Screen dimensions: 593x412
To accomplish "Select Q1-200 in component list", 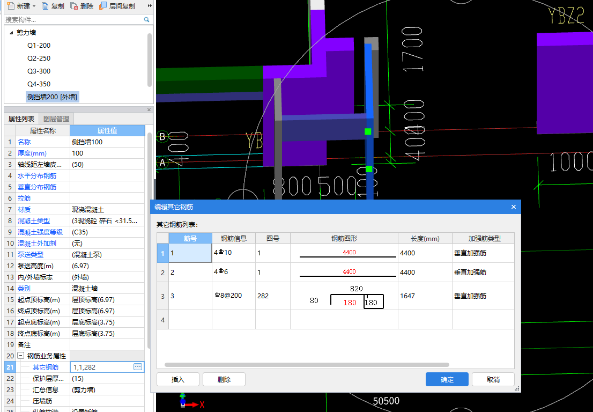I will pos(39,46).
